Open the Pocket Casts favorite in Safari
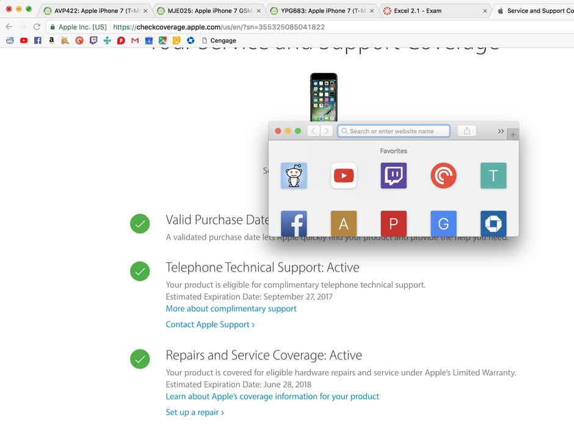 [443, 176]
